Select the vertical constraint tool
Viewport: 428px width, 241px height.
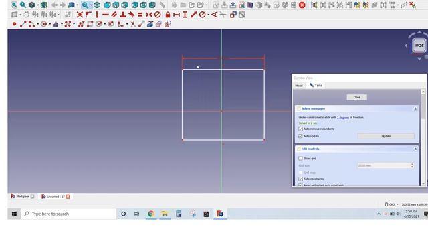click(97, 15)
